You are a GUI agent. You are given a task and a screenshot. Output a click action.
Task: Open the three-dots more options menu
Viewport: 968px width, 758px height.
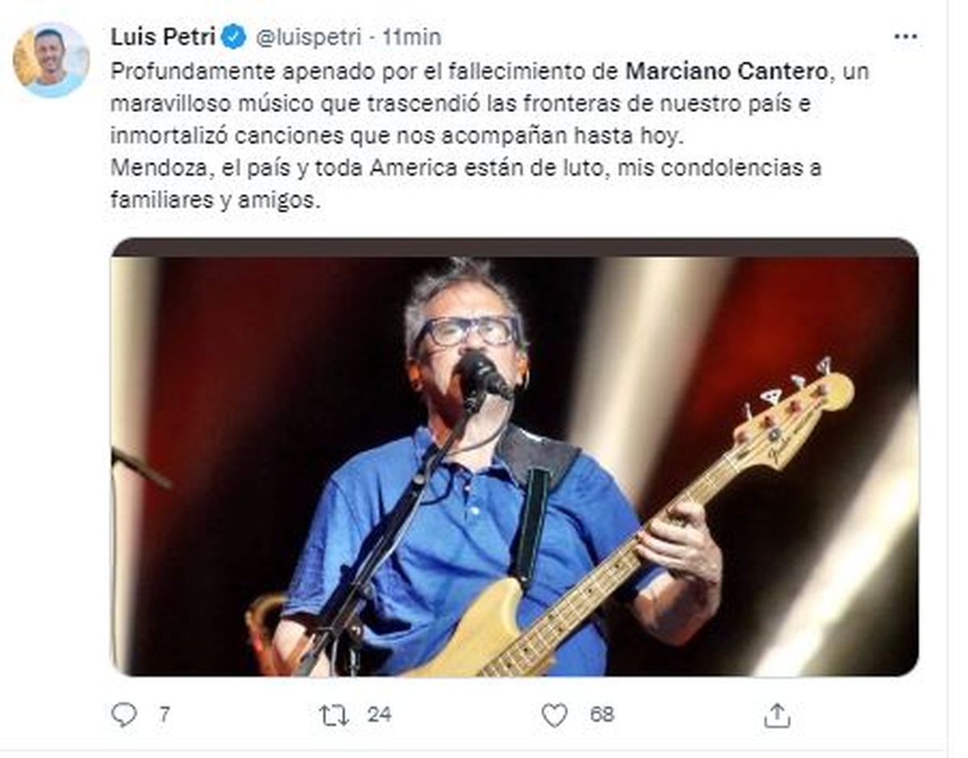point(906,36)
